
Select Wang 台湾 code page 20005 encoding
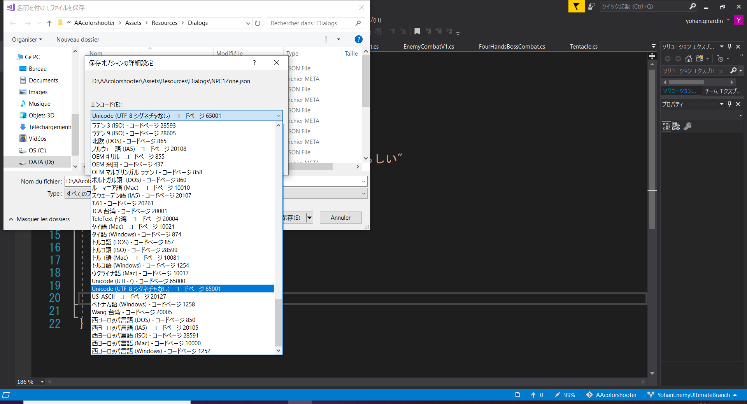[182, 312]
